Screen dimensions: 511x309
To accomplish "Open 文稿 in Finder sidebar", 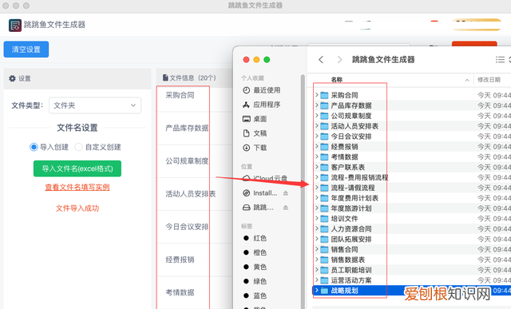I will point(255,133).
